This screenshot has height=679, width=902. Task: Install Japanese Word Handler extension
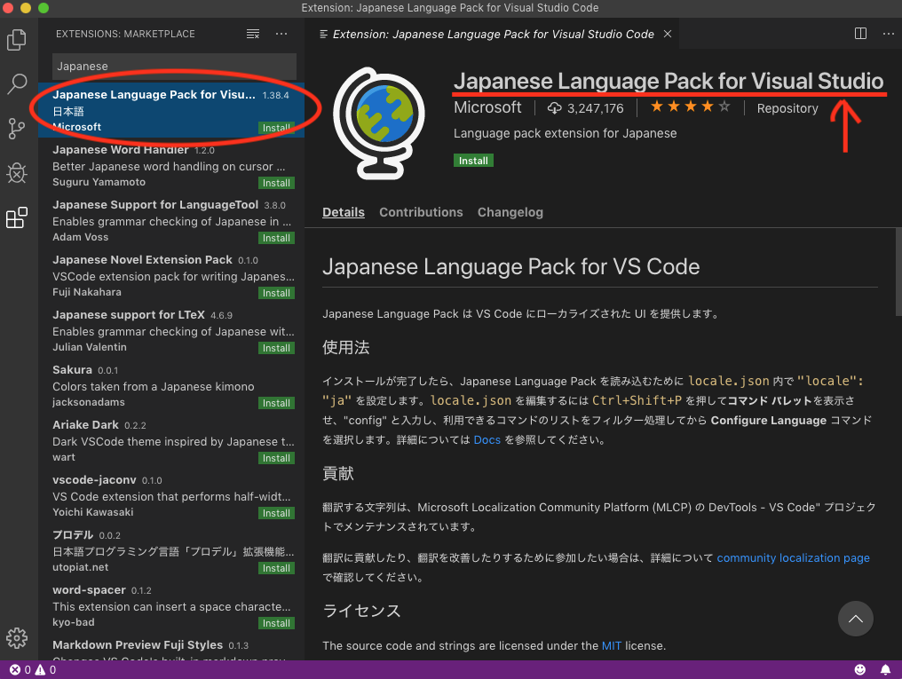pyautogui.click(x=276, y=183)
